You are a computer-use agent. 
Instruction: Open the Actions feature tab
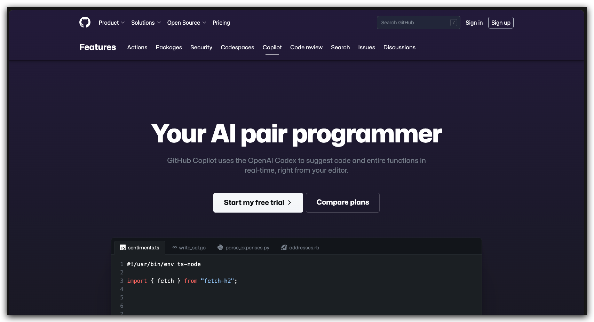137,47
